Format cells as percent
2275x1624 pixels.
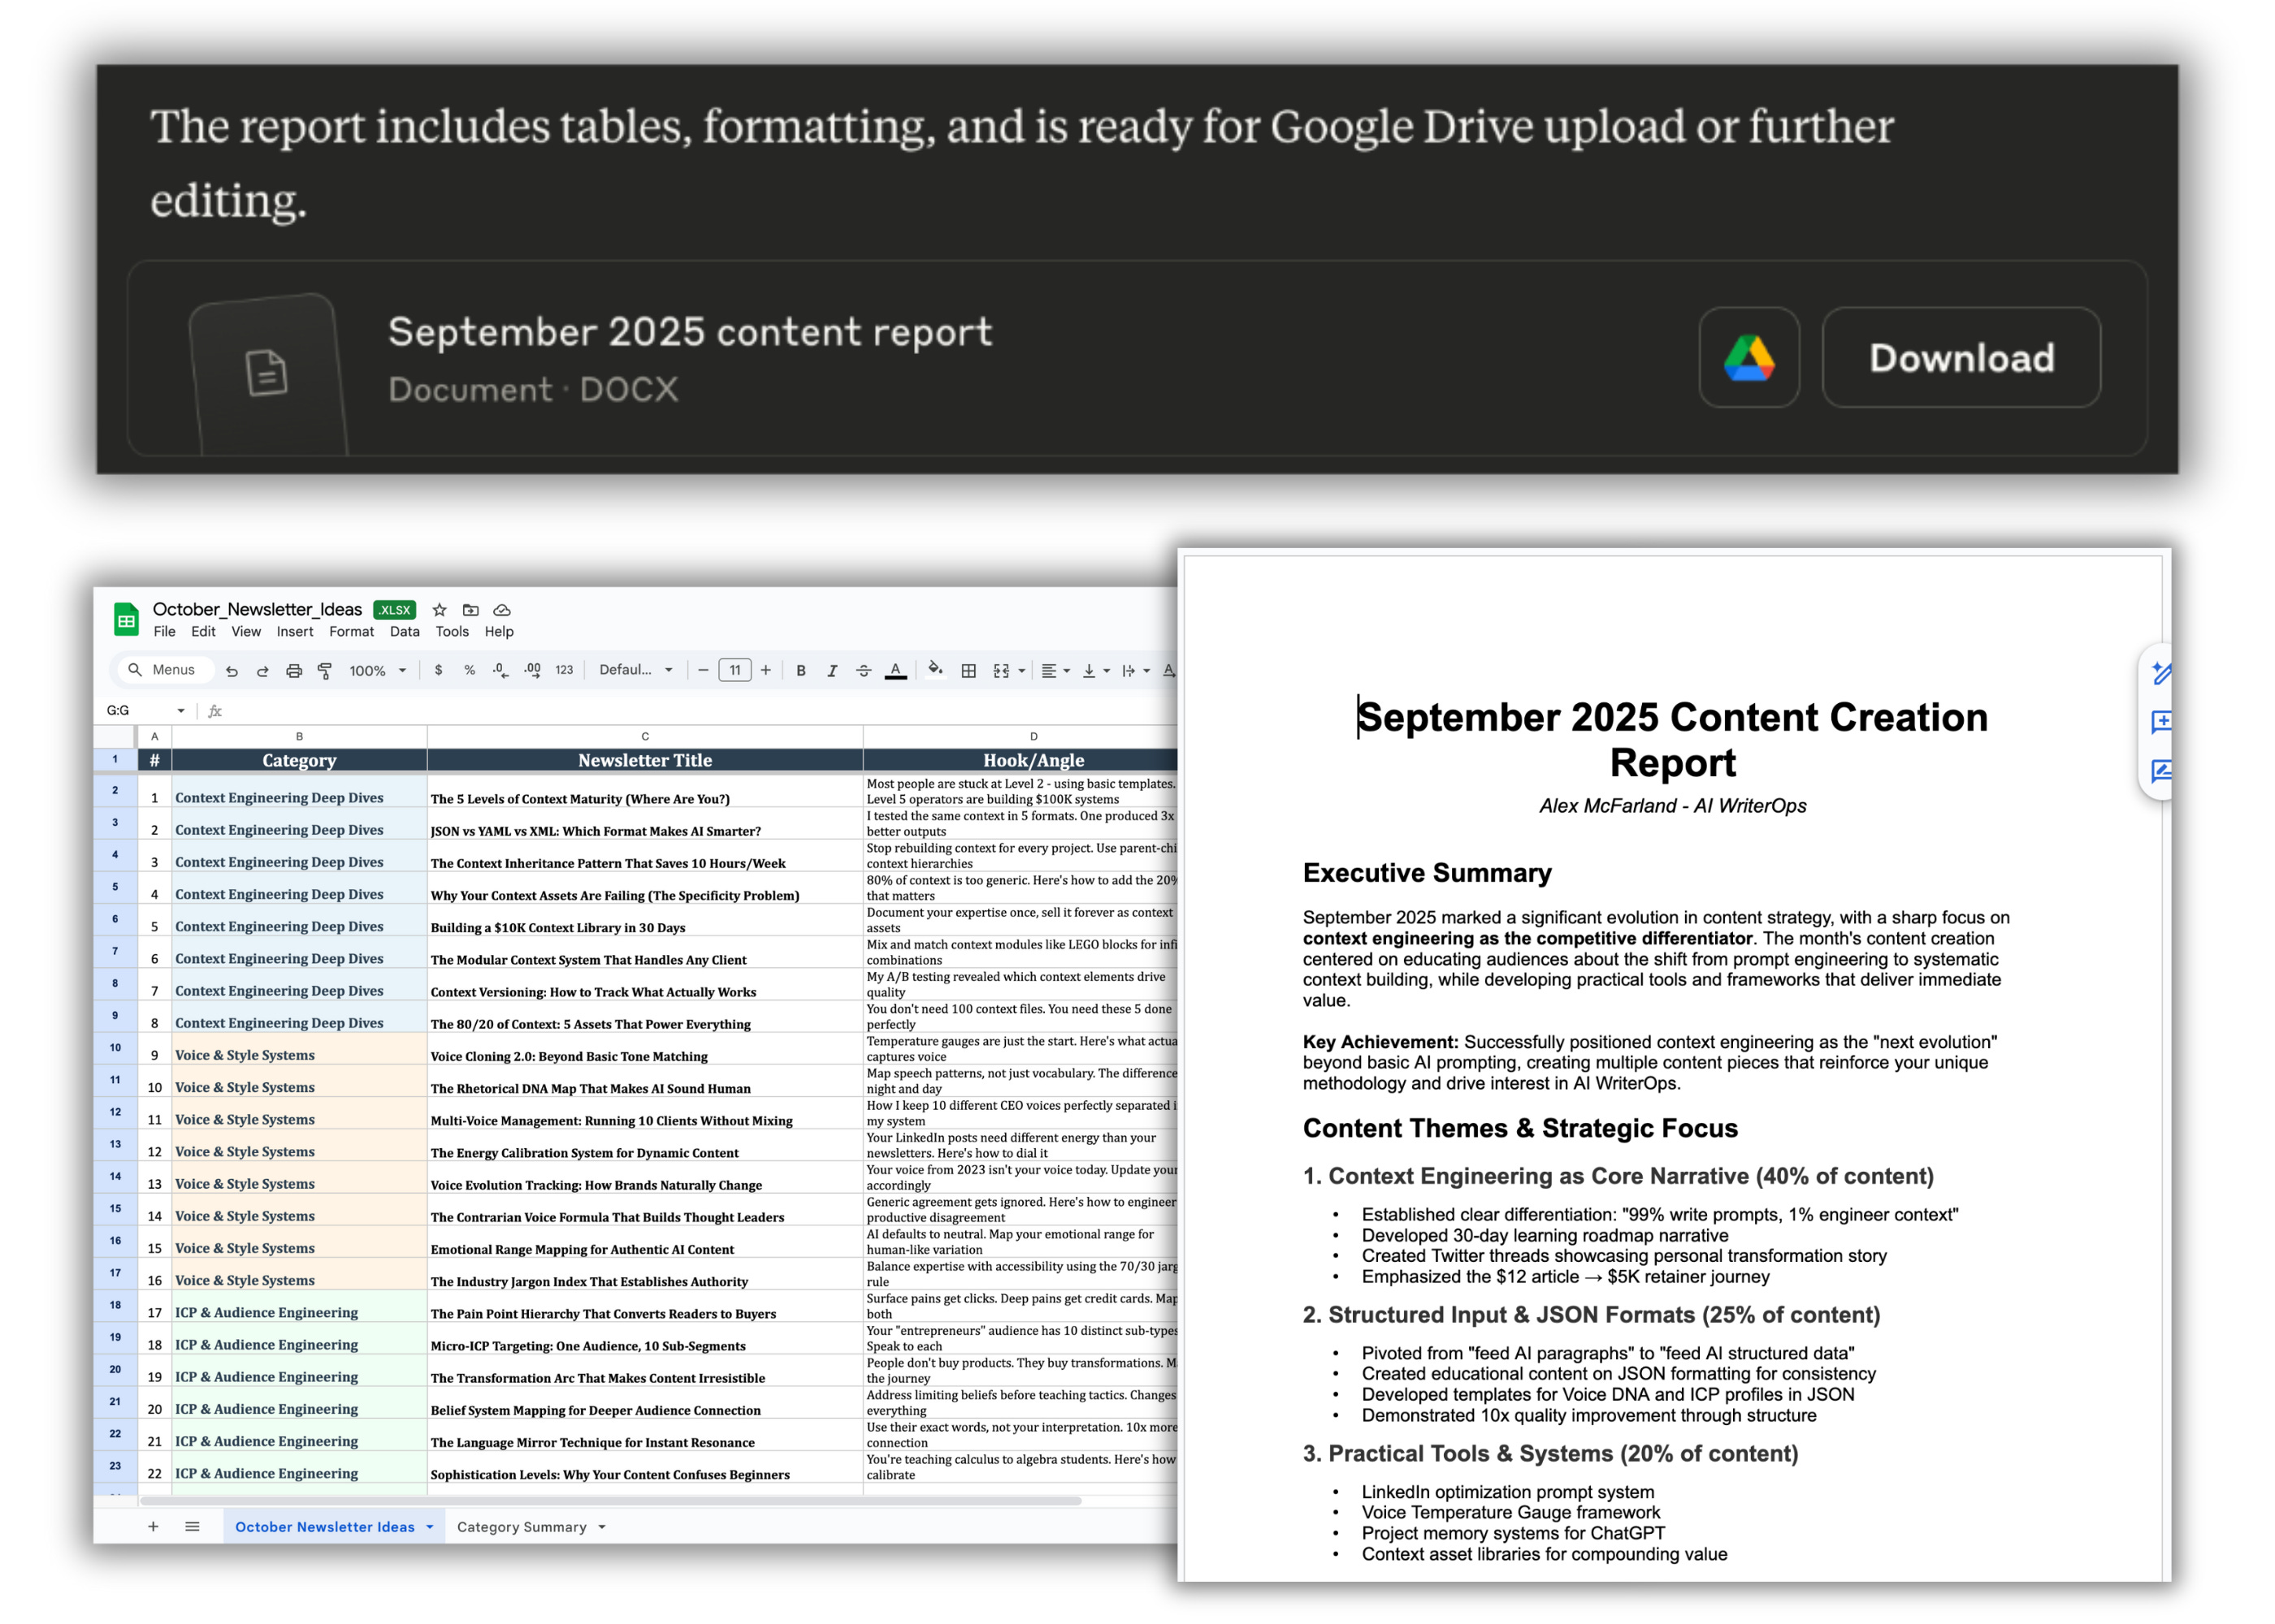click(469, 671)
